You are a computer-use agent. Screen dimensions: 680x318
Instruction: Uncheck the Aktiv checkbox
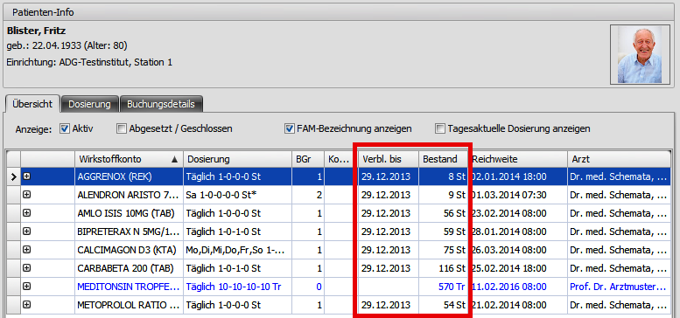click(65, 128)
